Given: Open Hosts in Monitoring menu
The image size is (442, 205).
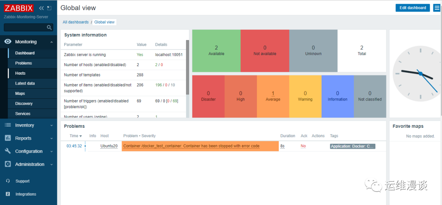Looking at the screenshot, I should click(x=32, y=73).
